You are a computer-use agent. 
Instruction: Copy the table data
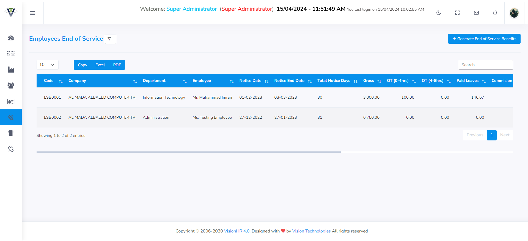(x=82, y=65)
